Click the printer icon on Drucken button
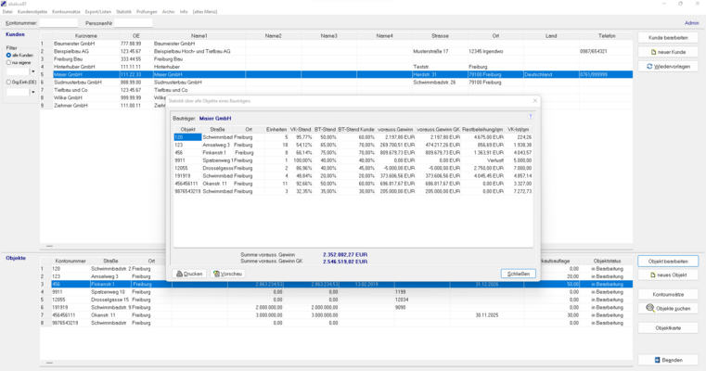Image resolution: width=706 pixels, height=371 pixels. pyautogui.click(x=180, y=274)
